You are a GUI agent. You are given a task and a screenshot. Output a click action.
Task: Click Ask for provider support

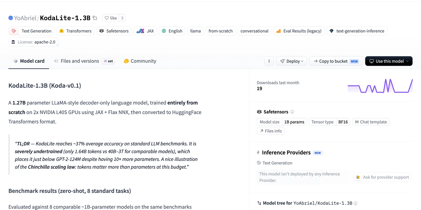click(383, 177)
